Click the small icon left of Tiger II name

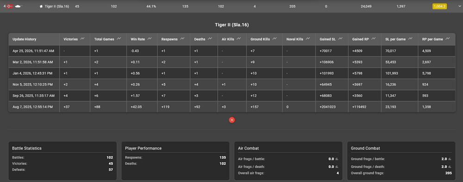click(41, 6)
